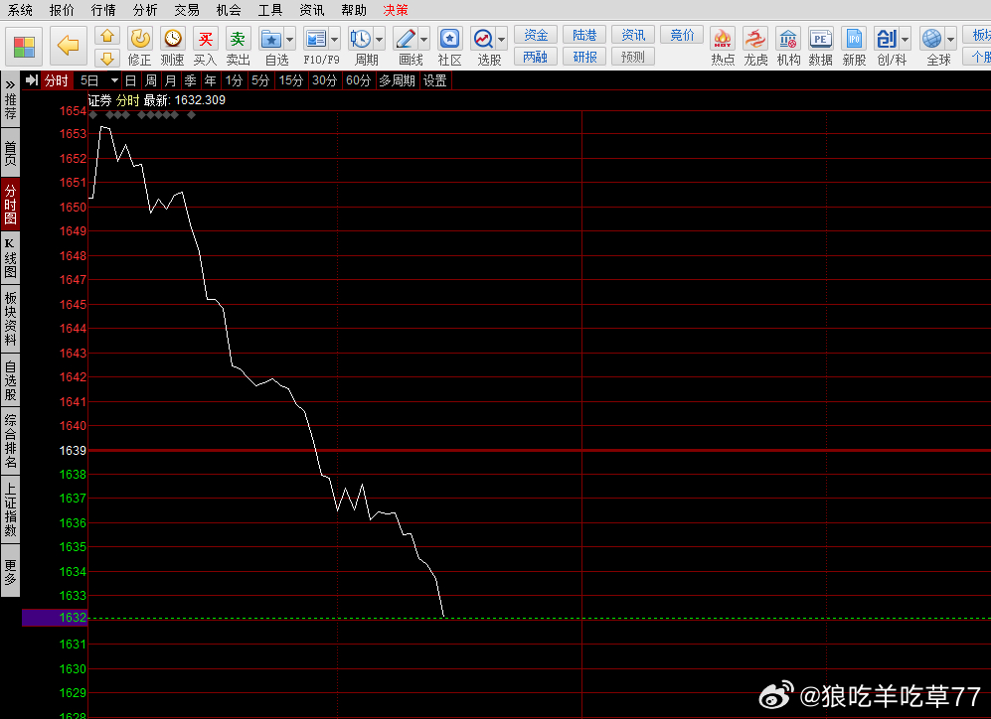Open the F10/F9 info icon
The height and width of the screenshot is (719, 991).
pyautogui.click(x=315, y=39)
